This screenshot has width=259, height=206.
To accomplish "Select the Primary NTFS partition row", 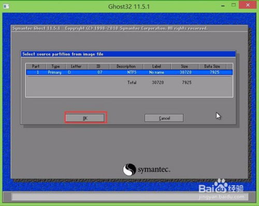I will pyautogui.click(x=129, y=72).
